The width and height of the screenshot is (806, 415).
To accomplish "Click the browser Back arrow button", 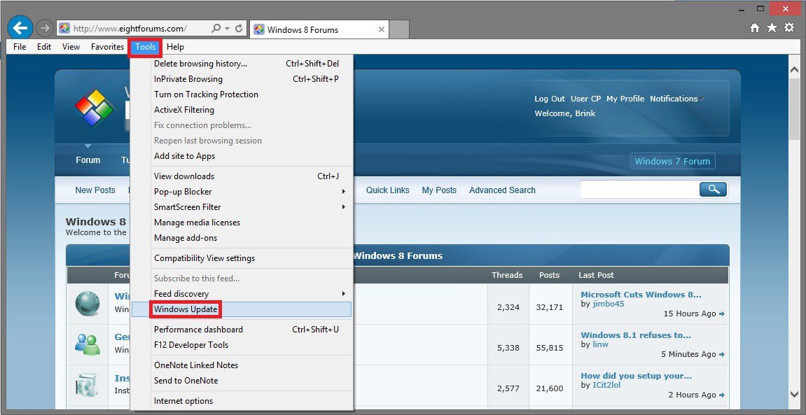I will coord(21,28).
